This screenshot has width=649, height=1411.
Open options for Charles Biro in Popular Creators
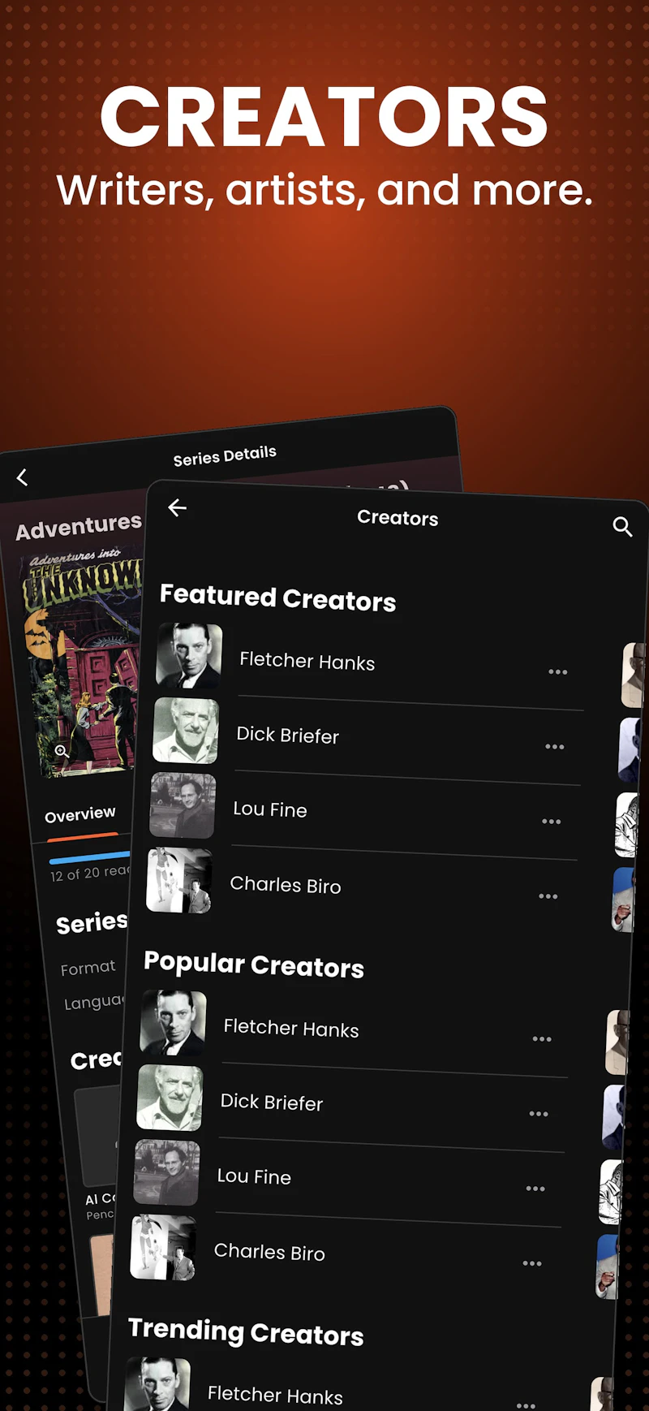[531, 1263]
